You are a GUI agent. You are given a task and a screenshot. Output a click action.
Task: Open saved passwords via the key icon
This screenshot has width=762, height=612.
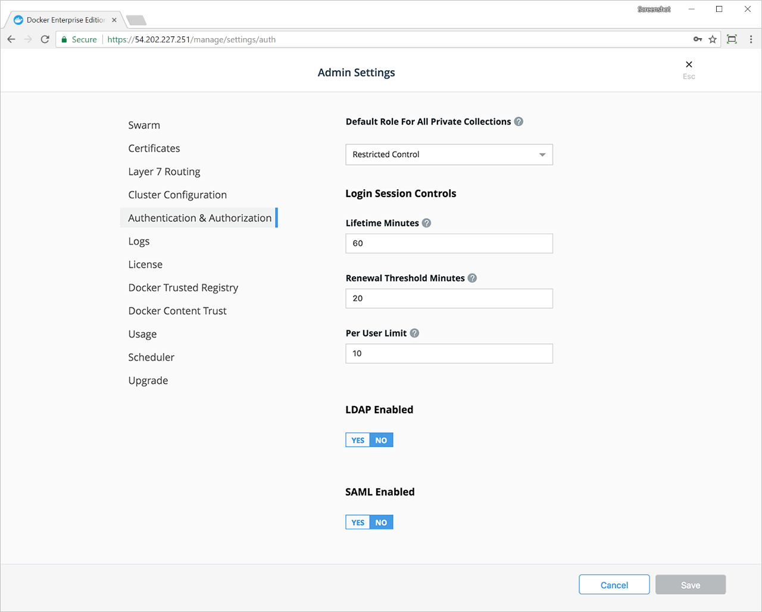(x=697, y=39)
